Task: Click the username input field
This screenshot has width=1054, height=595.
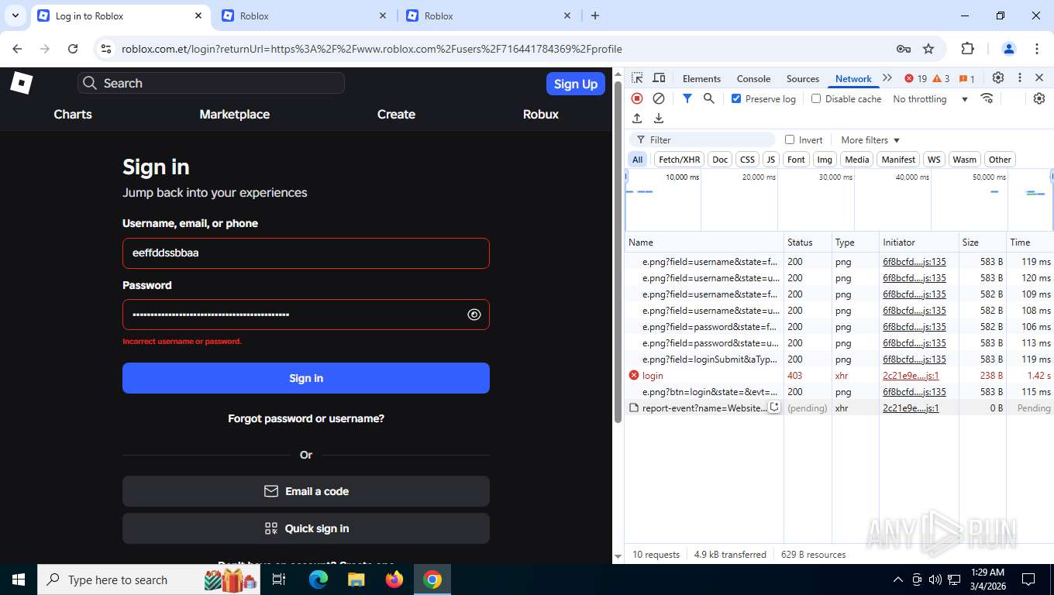Action: (x=306, y=253)
